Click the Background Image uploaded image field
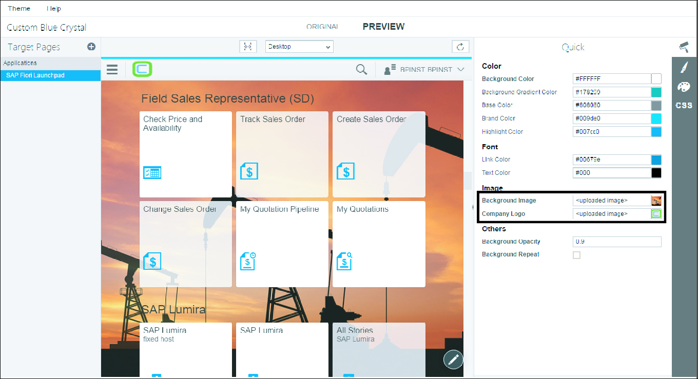 pyautogui.click(x=612, y=201)
